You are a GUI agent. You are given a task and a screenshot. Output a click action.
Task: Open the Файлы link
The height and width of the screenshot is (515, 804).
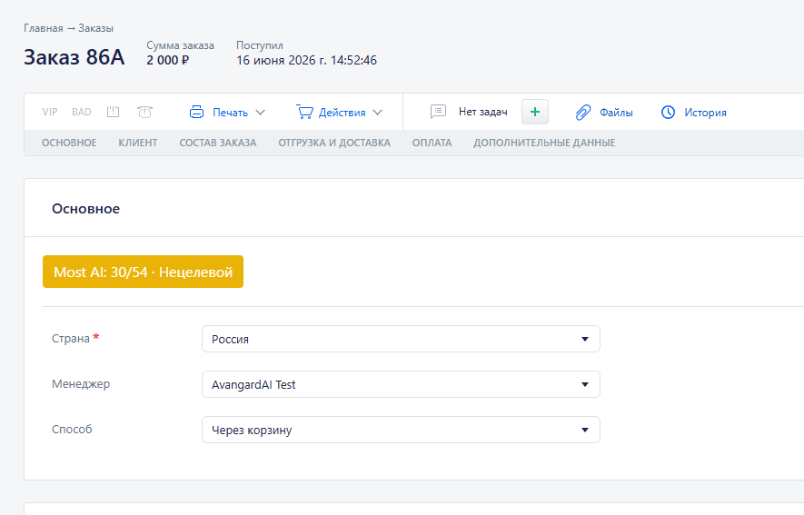tap(616, 113)
